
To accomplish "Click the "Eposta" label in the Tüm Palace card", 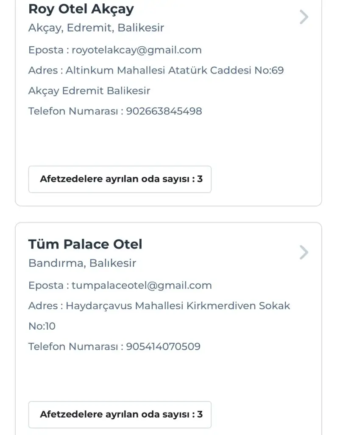I will pyautogui.click(x=46, y=285).
